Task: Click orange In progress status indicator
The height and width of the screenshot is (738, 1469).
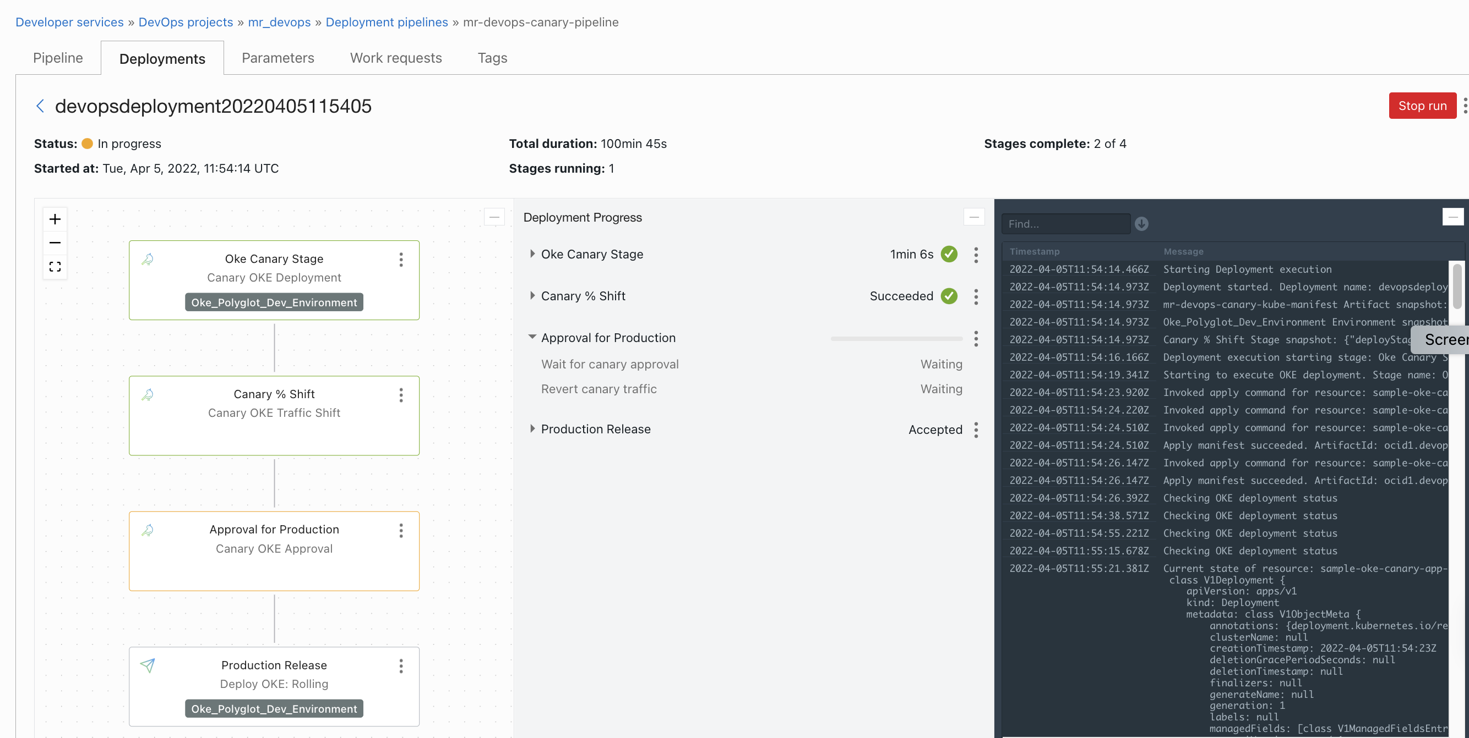Action: (x=87, y=144)
